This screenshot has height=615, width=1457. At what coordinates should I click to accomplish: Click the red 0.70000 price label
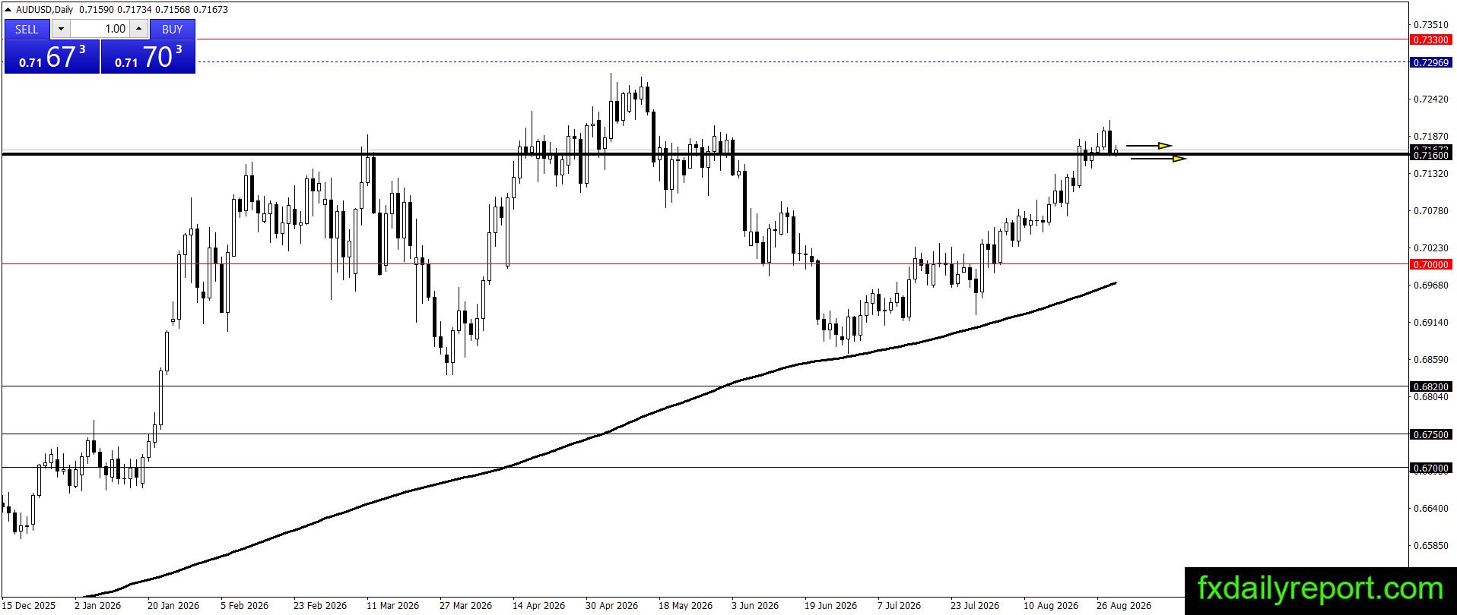point(1430,264)
